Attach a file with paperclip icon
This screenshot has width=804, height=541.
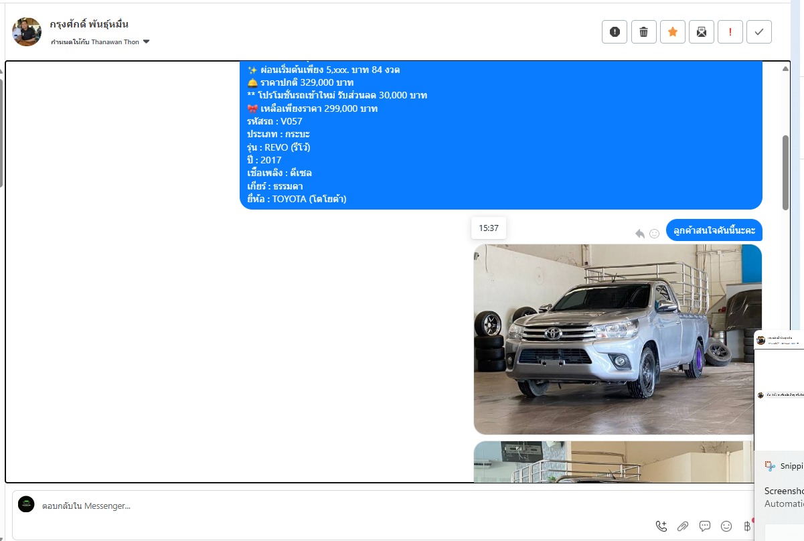click(683, 526)
